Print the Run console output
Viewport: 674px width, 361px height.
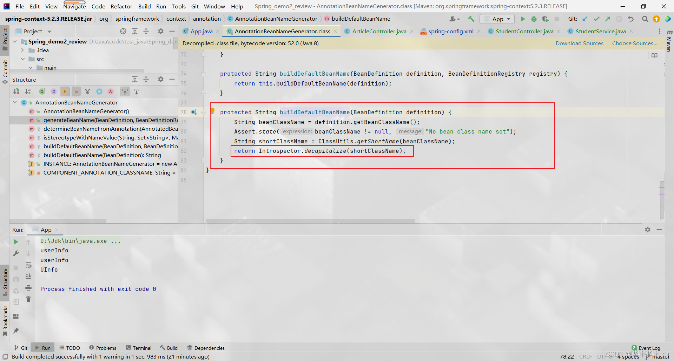(28, 288)
